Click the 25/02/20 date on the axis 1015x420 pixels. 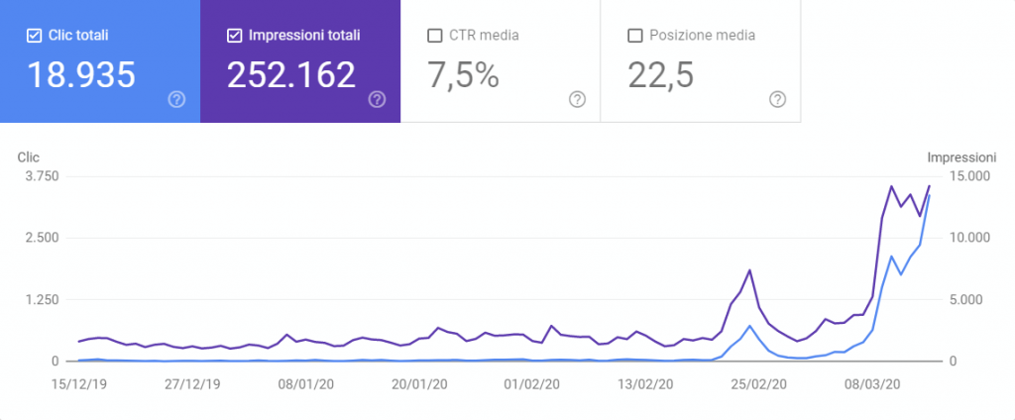pyautogui.click(x=759, y=383)
